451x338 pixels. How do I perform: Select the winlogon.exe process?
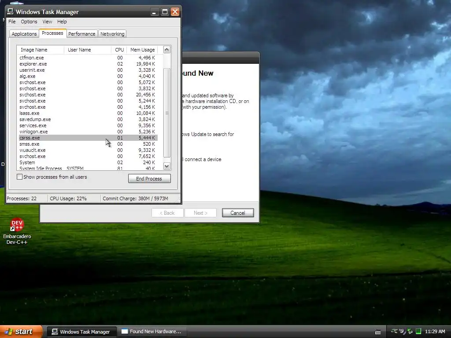(x=88, y=132)
